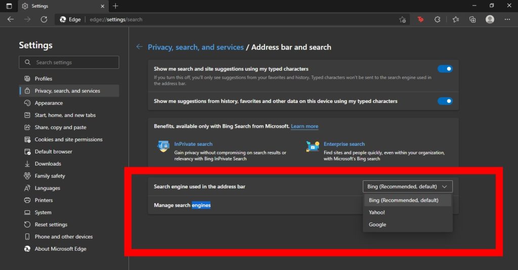518x270 pixels.
Task: Open Family safety settings
Action: tap(69, 176)
